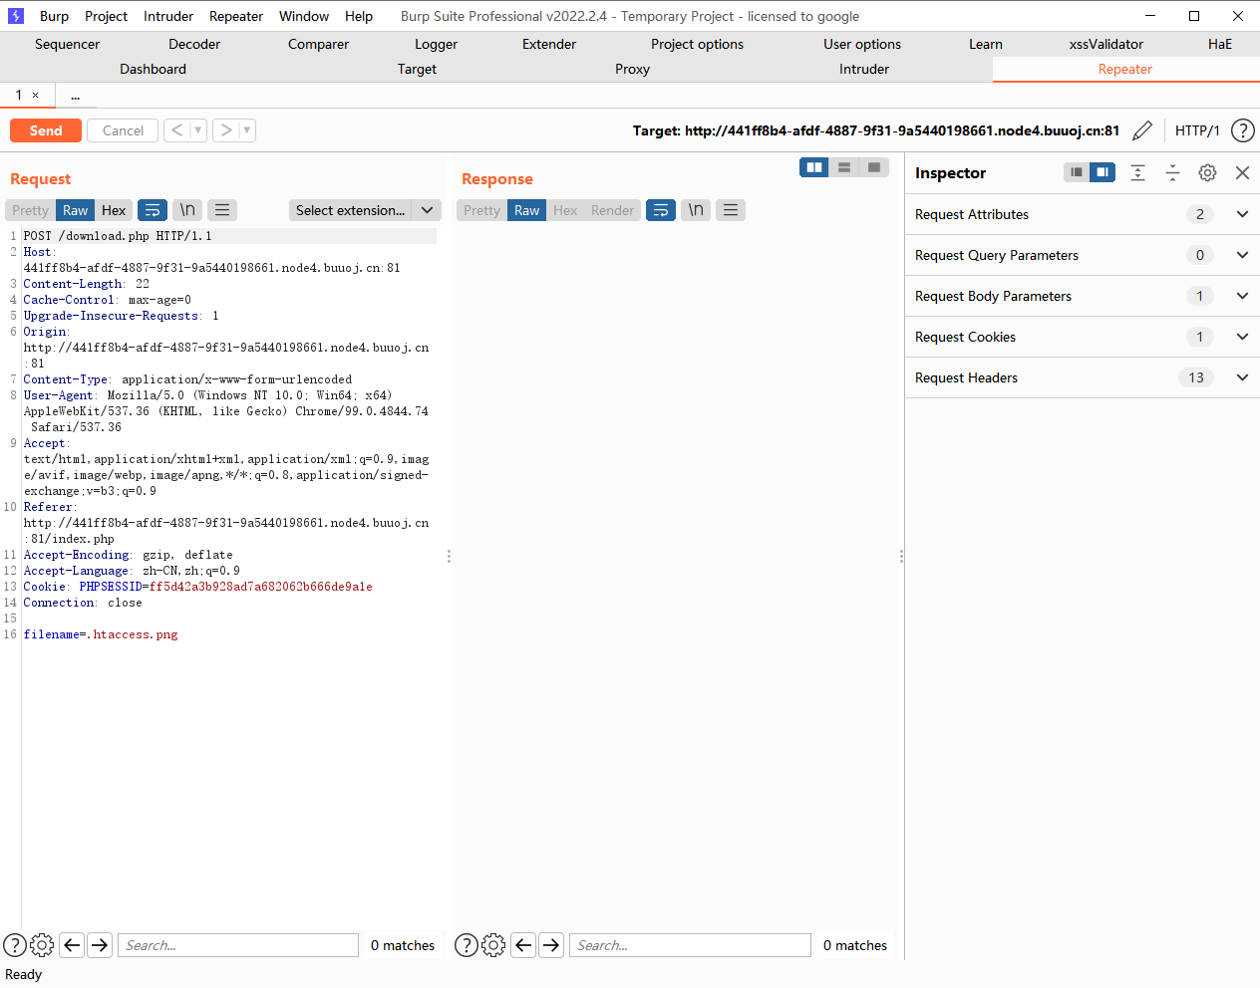Screen dimensions: 1260x988
Task: Go to previous request in history
Action: [176, 129]
